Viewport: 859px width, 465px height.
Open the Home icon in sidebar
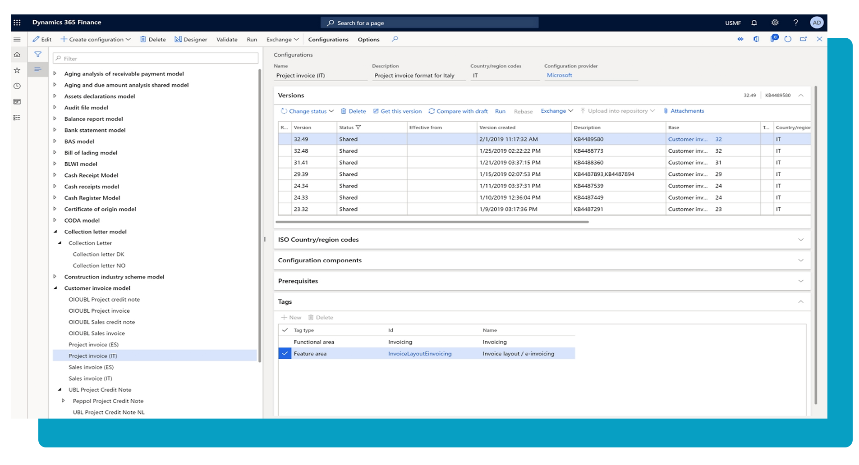coord(17,55)
